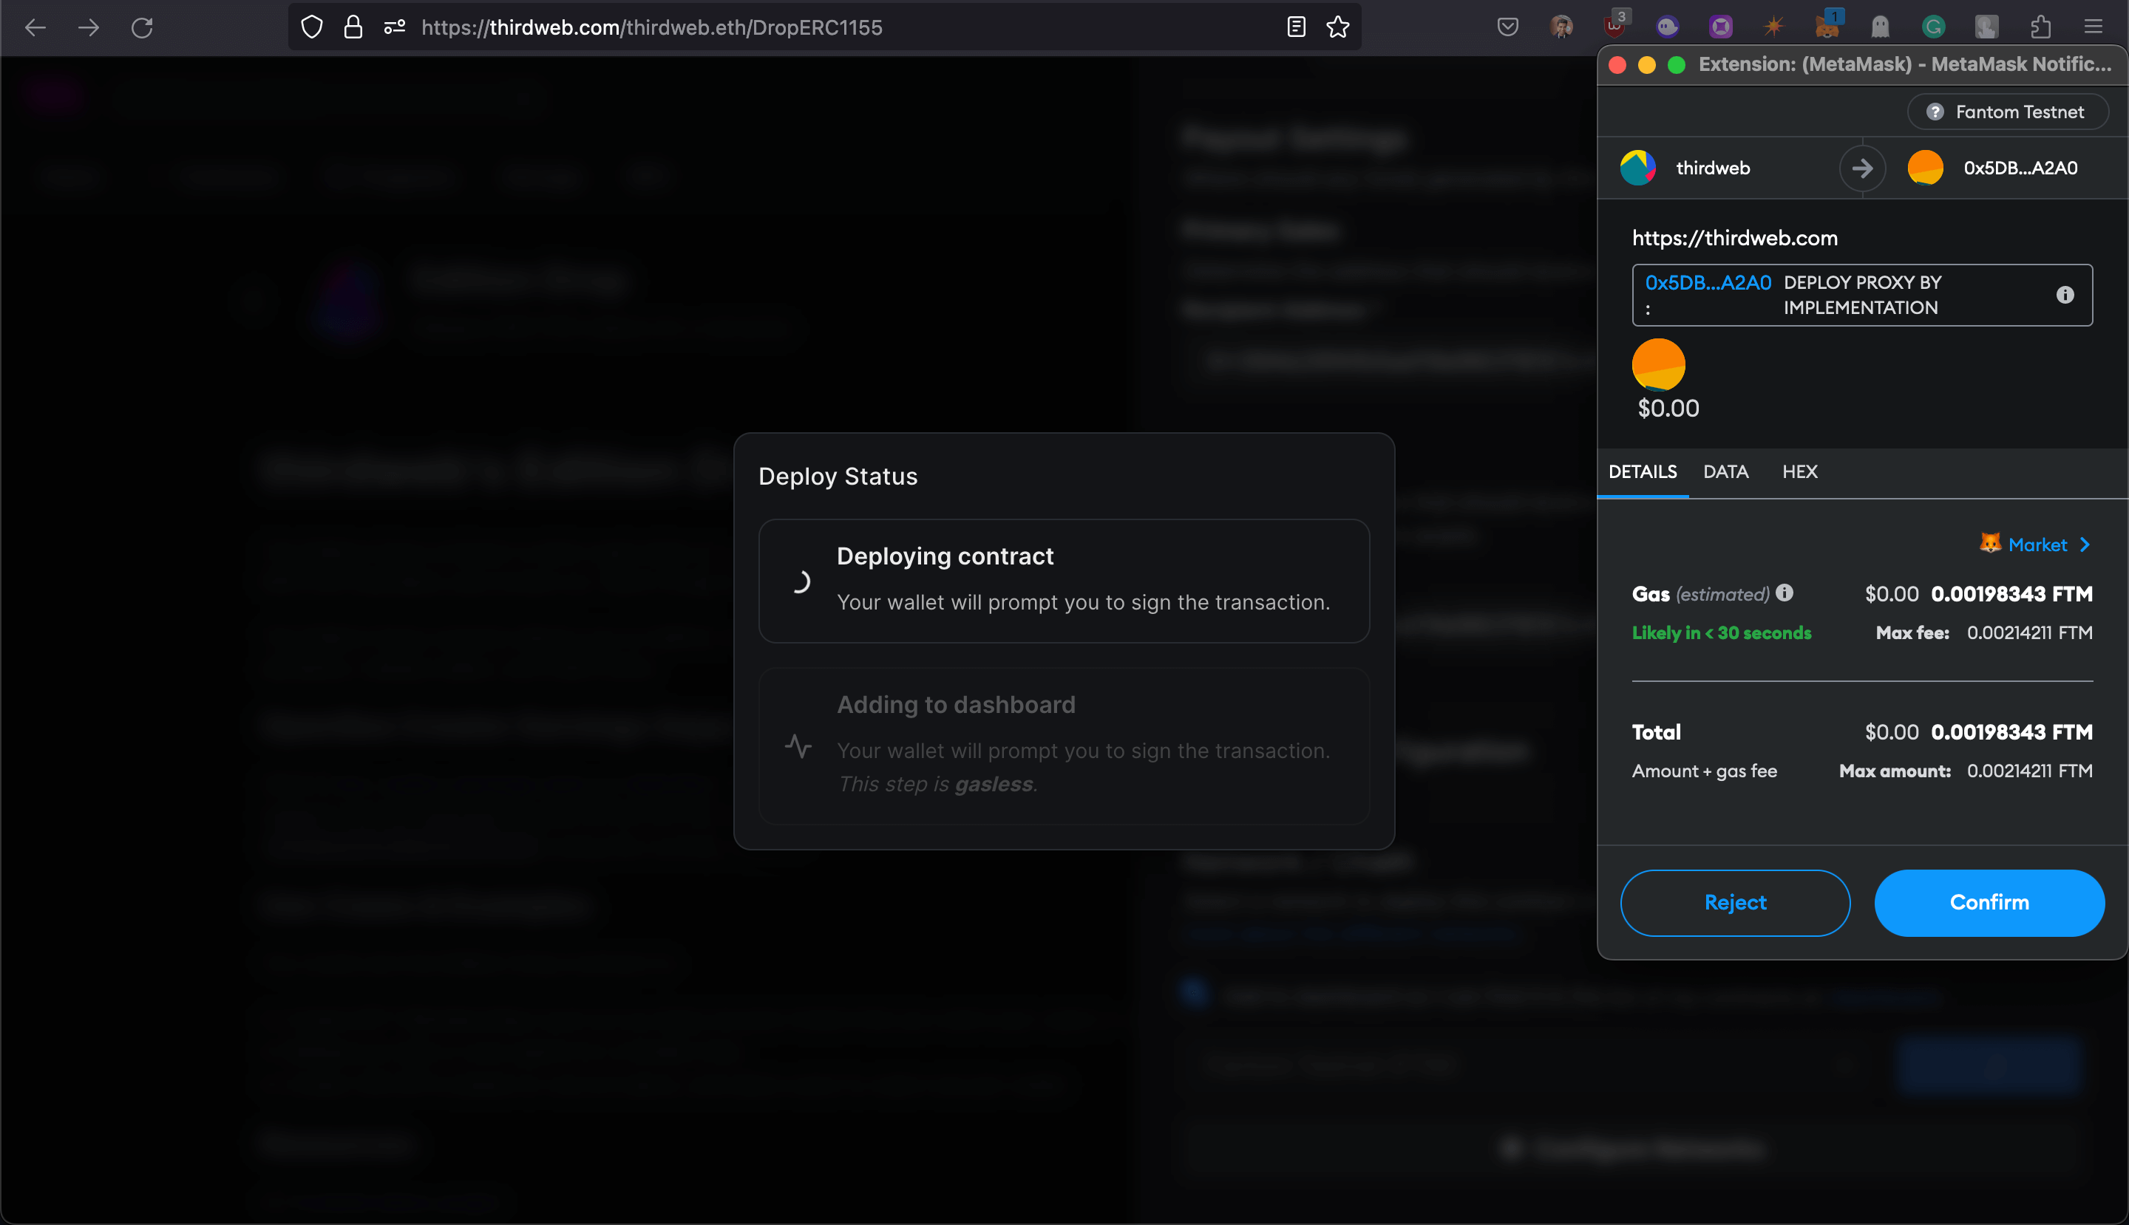The image size is (2129, 1225).
Task: Click the 0x5DB...A2A0 contract address link
Action: 1707,283
